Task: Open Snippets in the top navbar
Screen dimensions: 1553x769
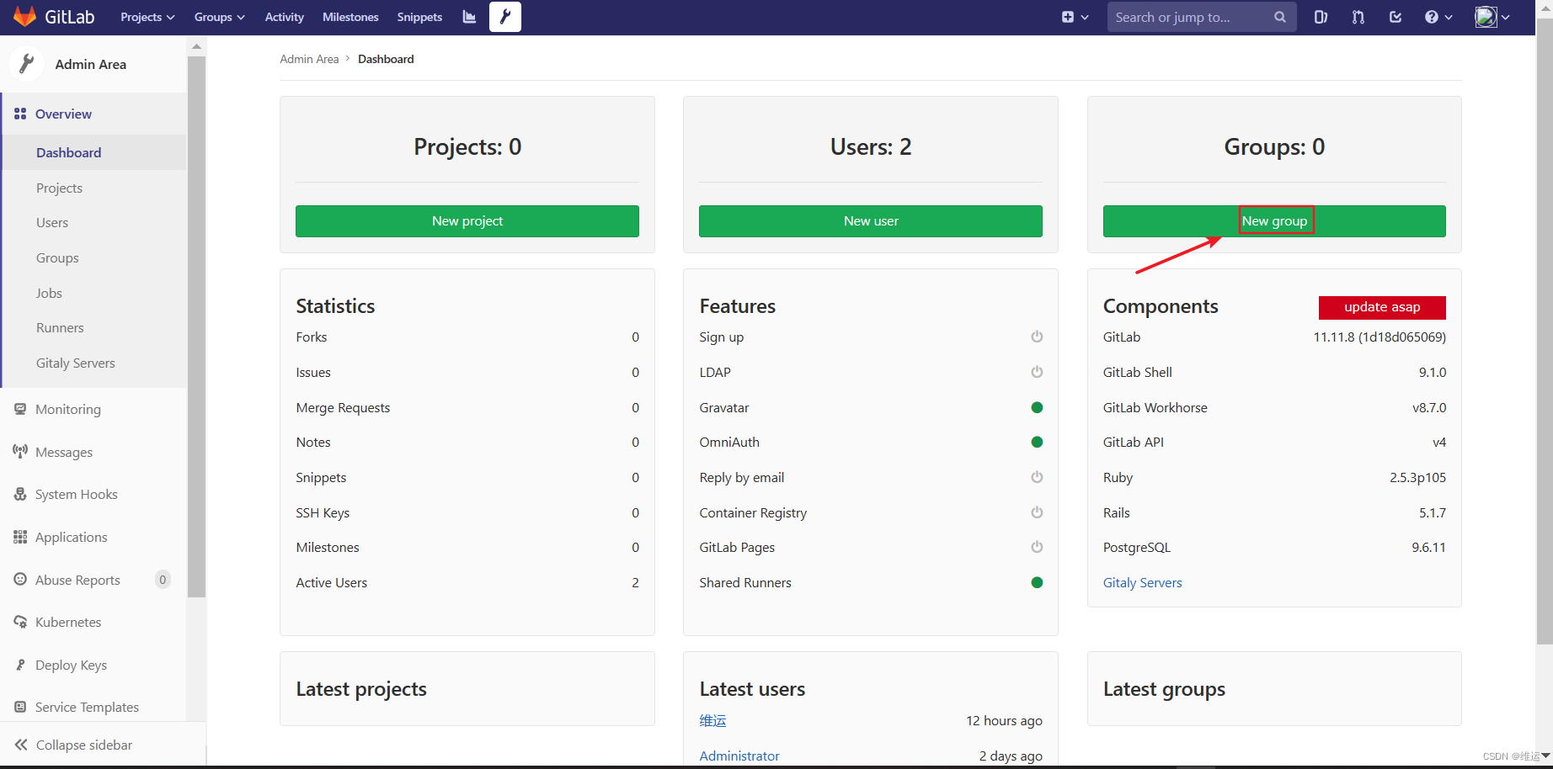Action: click(419, 17)
